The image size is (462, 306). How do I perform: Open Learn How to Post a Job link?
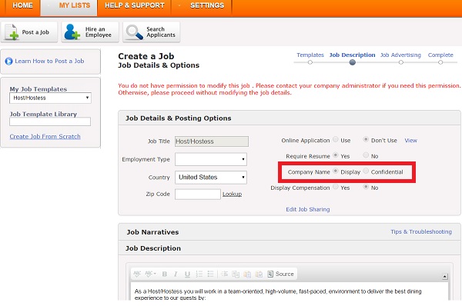click(49, 61)
